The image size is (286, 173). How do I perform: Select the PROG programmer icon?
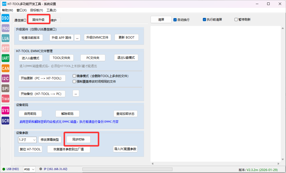[x=5, y=28]
